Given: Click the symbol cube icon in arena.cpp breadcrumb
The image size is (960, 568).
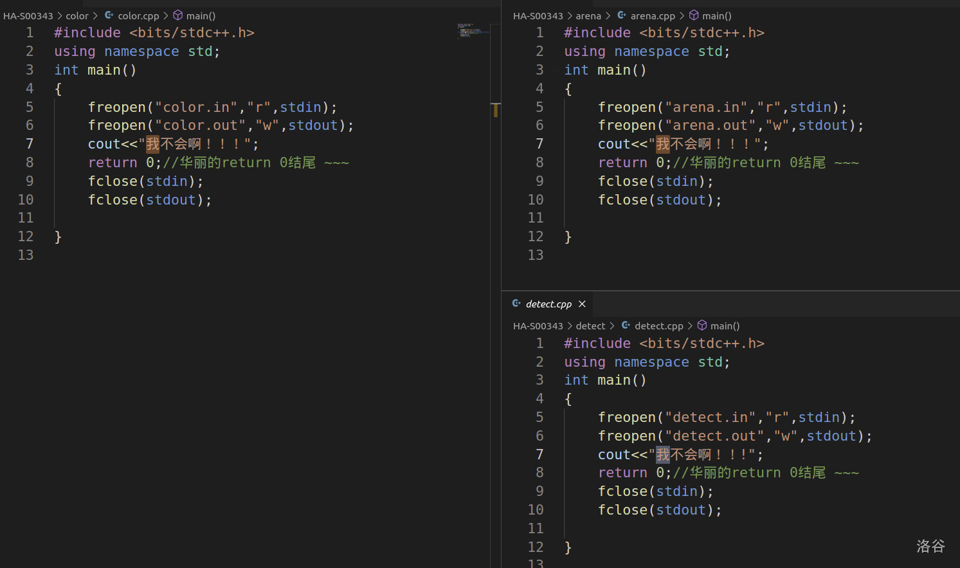Looking at the screenshot, I should coord(694,15).
